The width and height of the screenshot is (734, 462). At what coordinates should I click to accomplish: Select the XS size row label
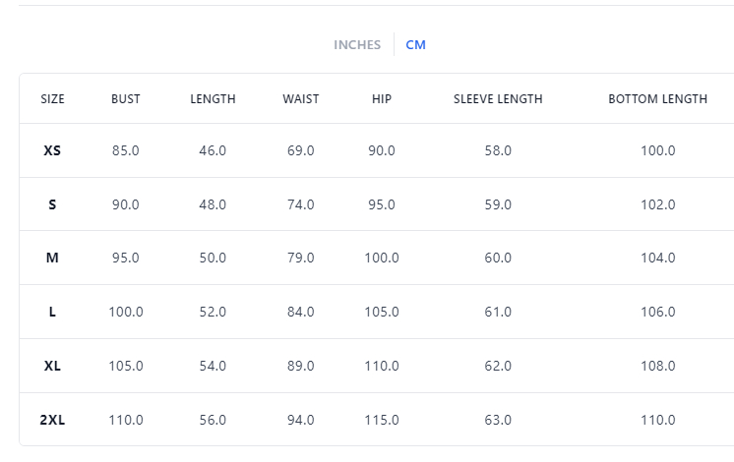tap(52, 151)
